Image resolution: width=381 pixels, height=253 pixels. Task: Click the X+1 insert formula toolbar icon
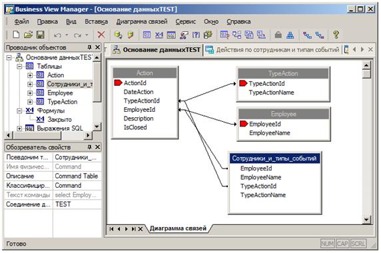click(159, 35)
